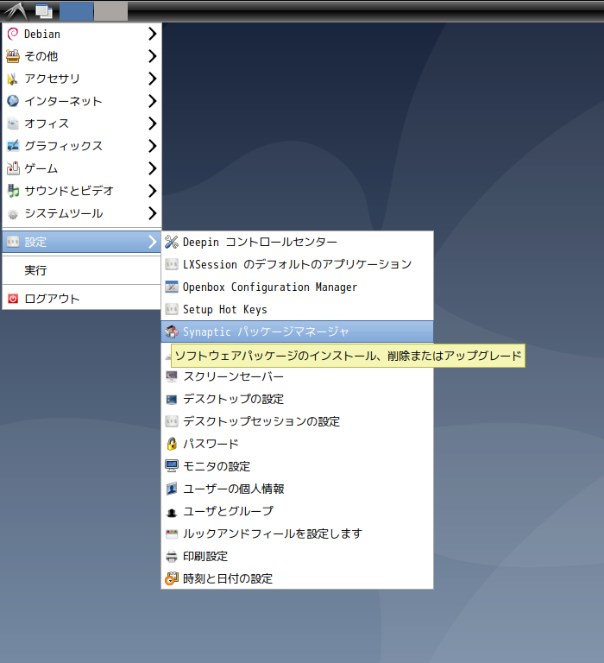Click the 設定 menu icon

pyautogui.click(x=13, y=242)
